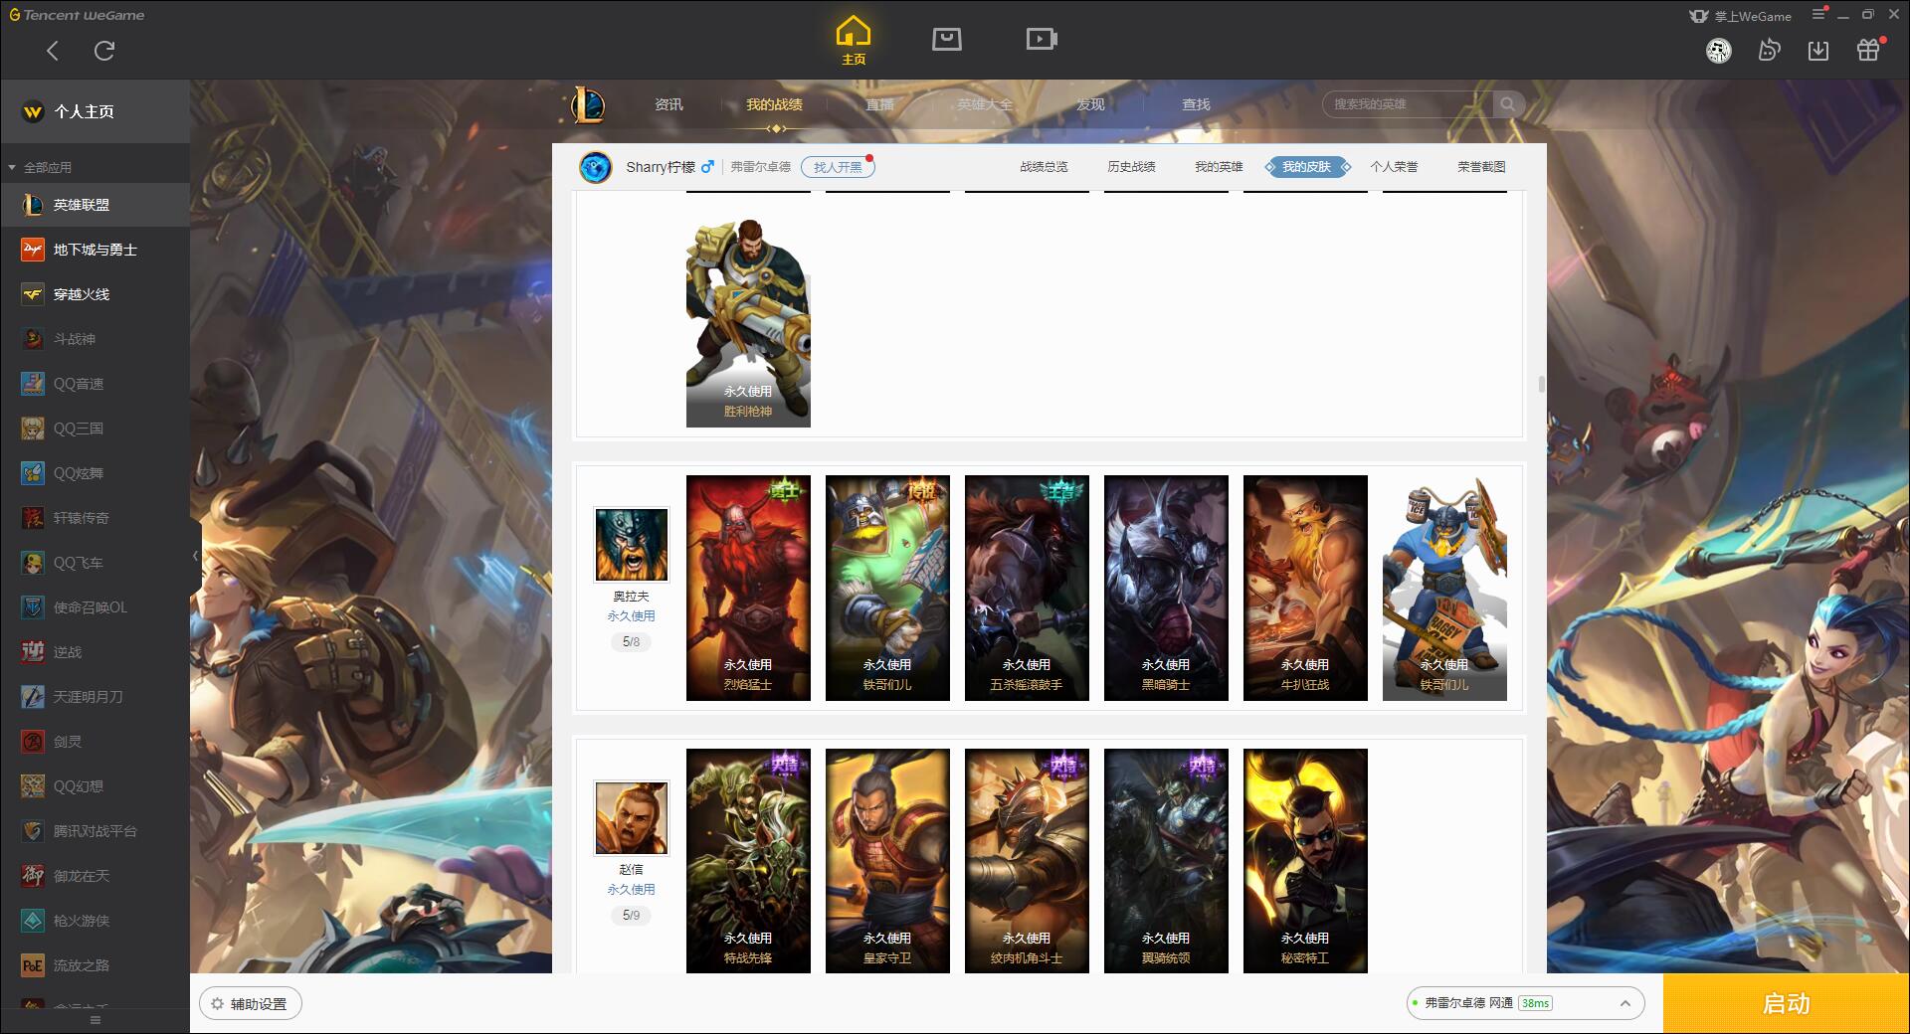Open 个人主页 in sidebar
The width and height of the screenshot is (1910, 1034).
coord(95,111)
